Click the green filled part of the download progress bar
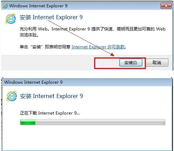 click(x=28, y=122)
